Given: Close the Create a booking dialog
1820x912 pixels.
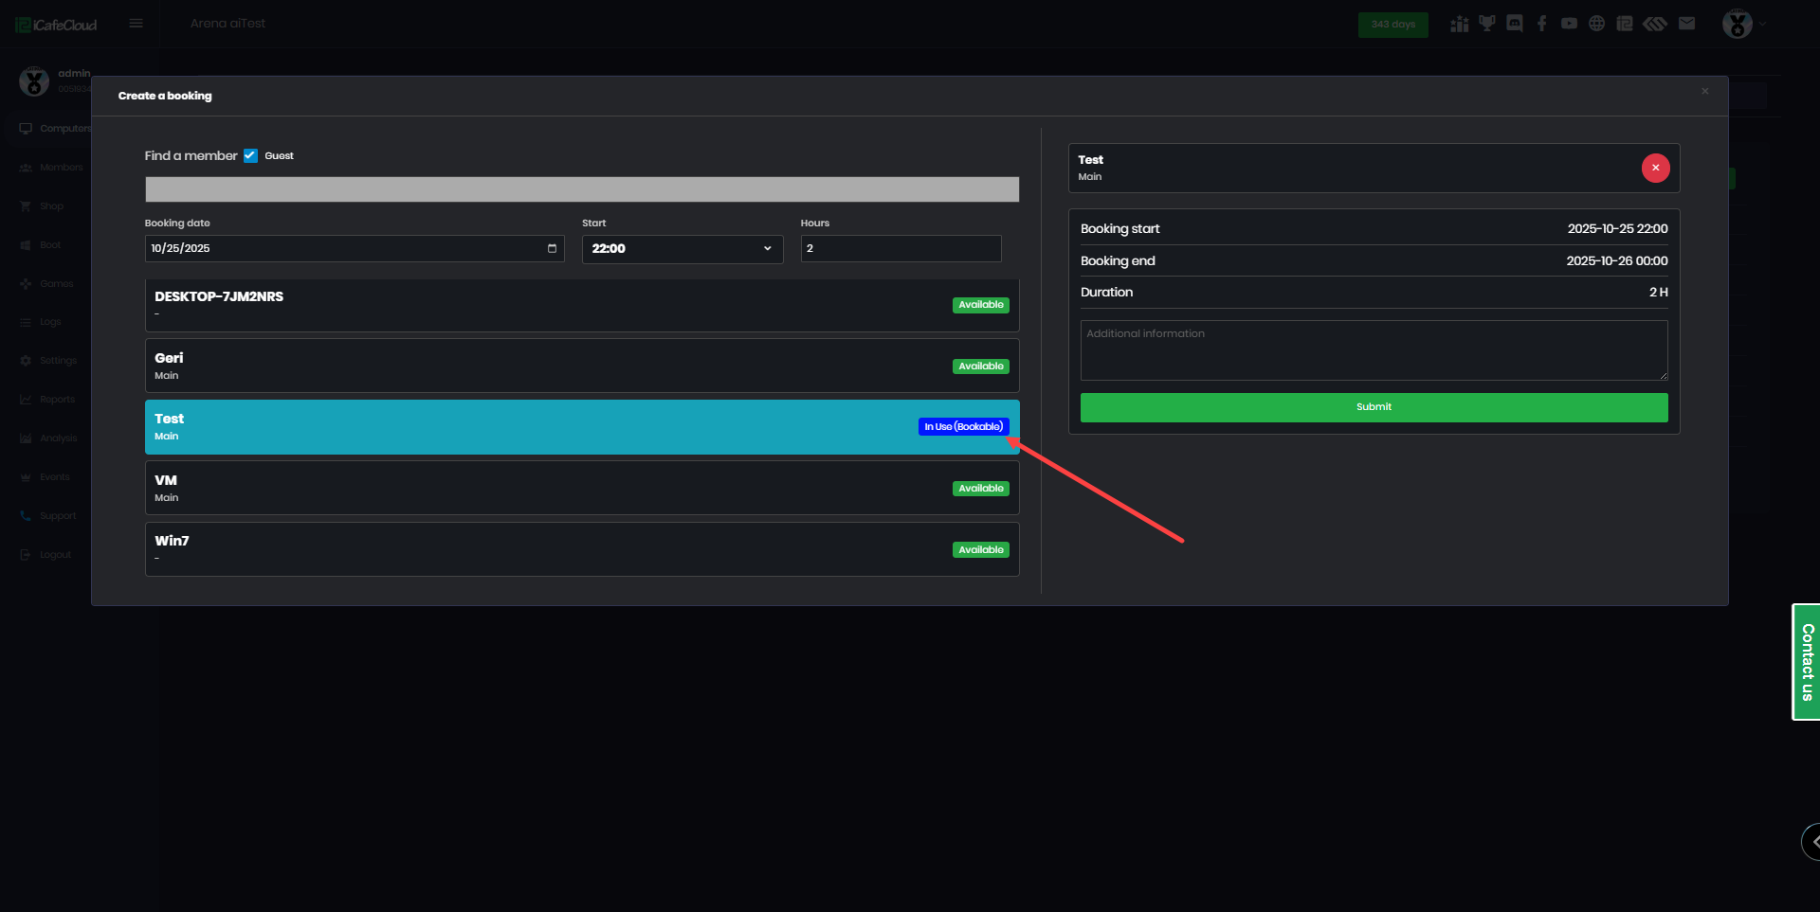Looking at the screenshot, I should (1704, 92).
